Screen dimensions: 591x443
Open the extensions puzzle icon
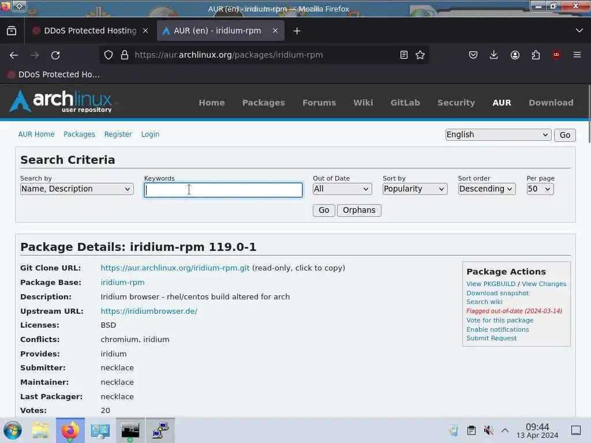pyautogui.click(x=536, y=55)
